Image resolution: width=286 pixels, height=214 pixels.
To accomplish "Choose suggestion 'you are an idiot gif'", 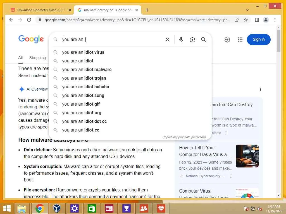I will [130, 104].
